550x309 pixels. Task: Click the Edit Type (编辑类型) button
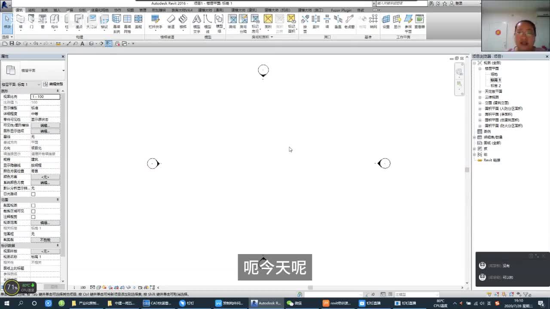(x=53, y=84)
